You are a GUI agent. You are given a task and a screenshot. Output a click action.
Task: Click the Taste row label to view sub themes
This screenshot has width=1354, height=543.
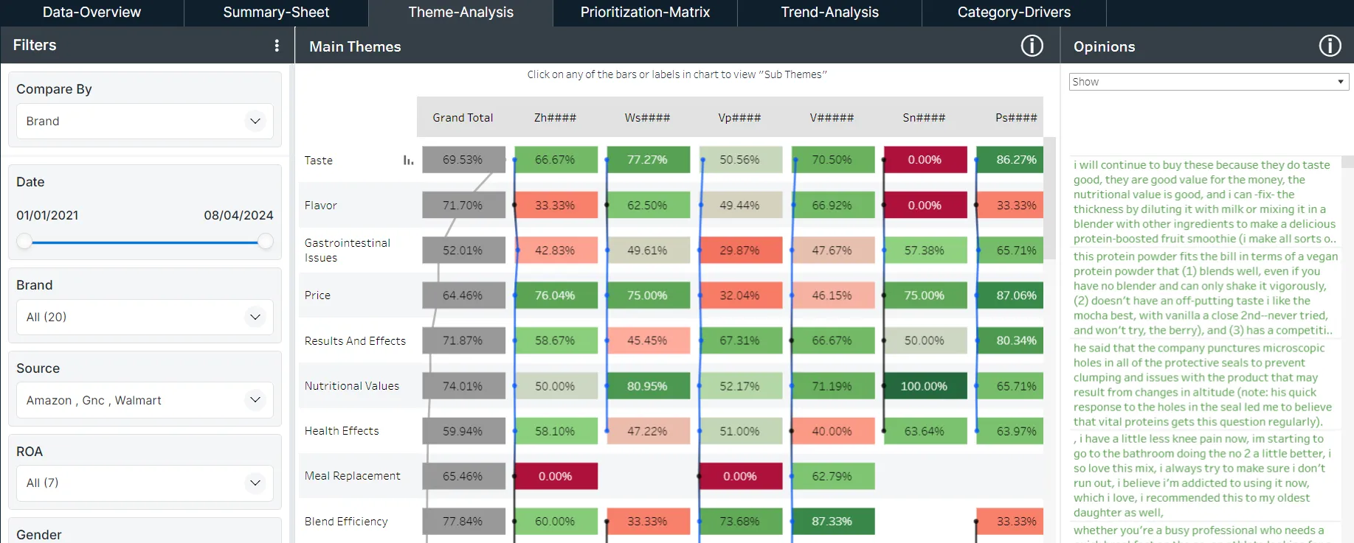click(318, 160)
